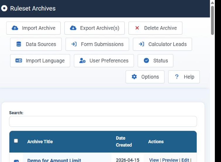This screenshot has width=221, height=162.
Task: Click the arrow icon on Form Submissions
Action: (x=74, y=44)
